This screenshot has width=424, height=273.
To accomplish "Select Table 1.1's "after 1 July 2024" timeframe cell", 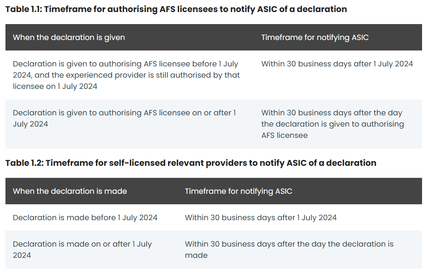I will (337, 64).
